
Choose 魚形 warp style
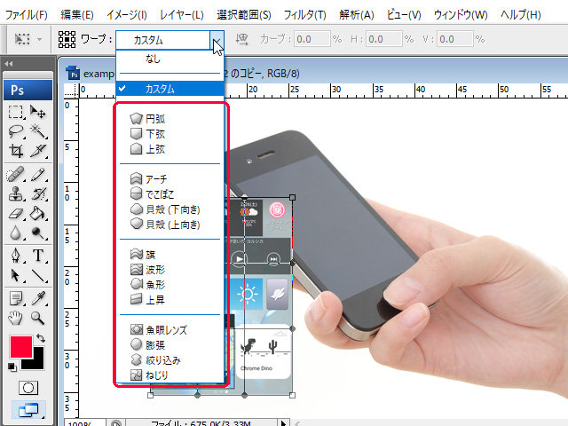pyautogui.click(x=170, y=285)
